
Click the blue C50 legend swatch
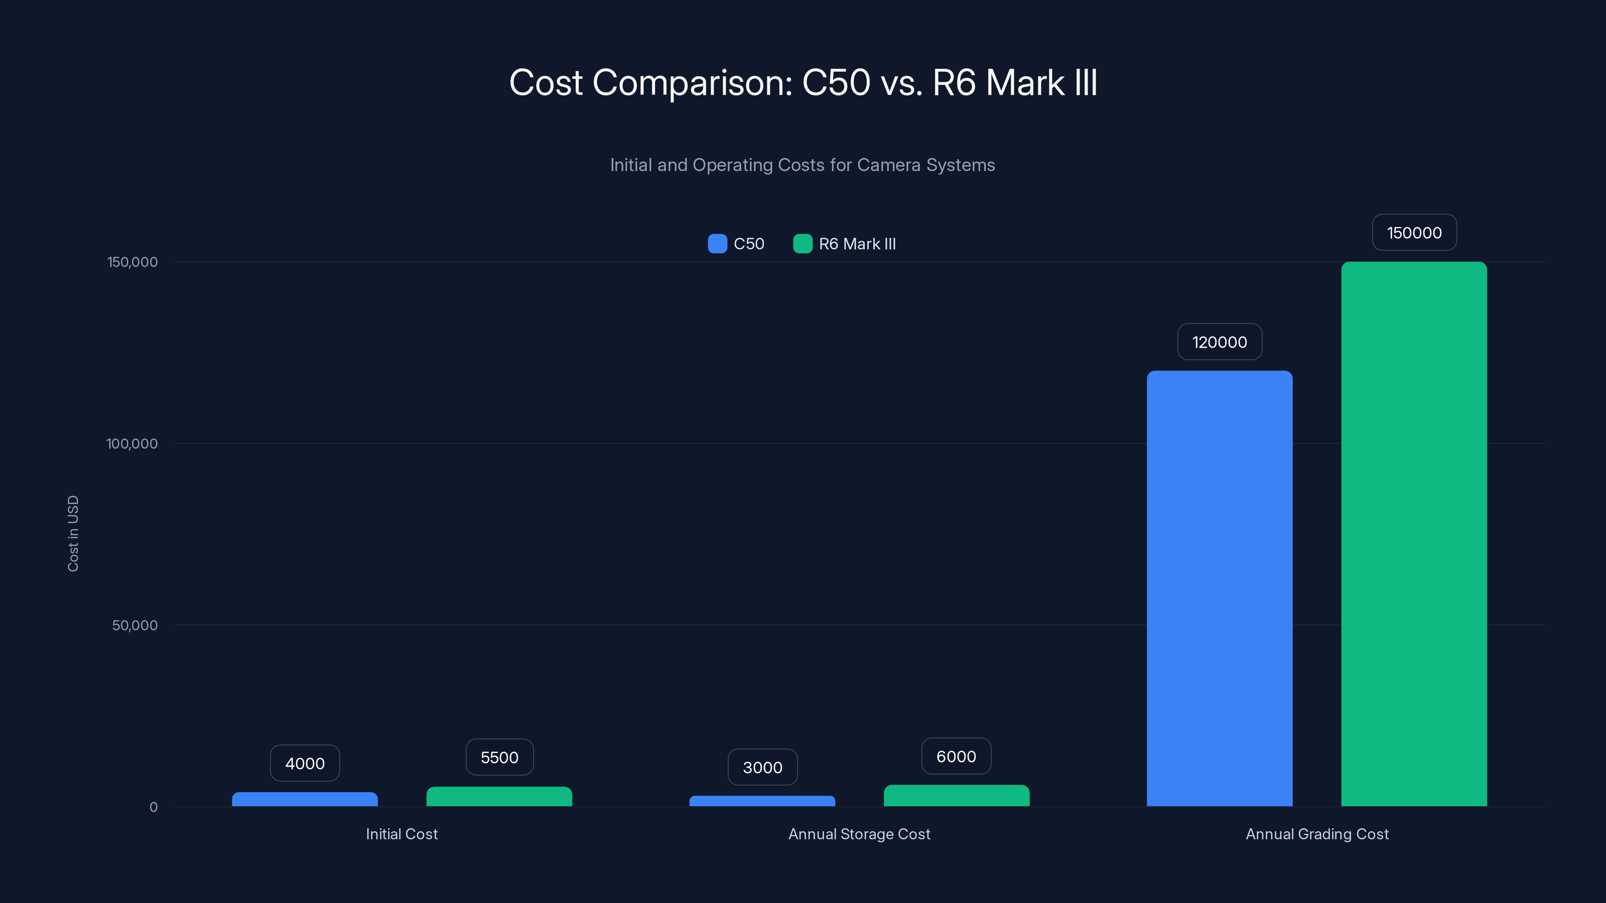[x=717, y=244]
